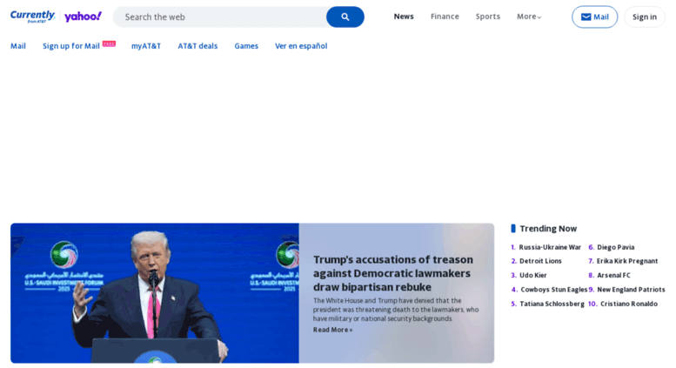Viewport: 676px width, 368px height.
Task: Go to the myAT&T link
Action: coord(146,46)
